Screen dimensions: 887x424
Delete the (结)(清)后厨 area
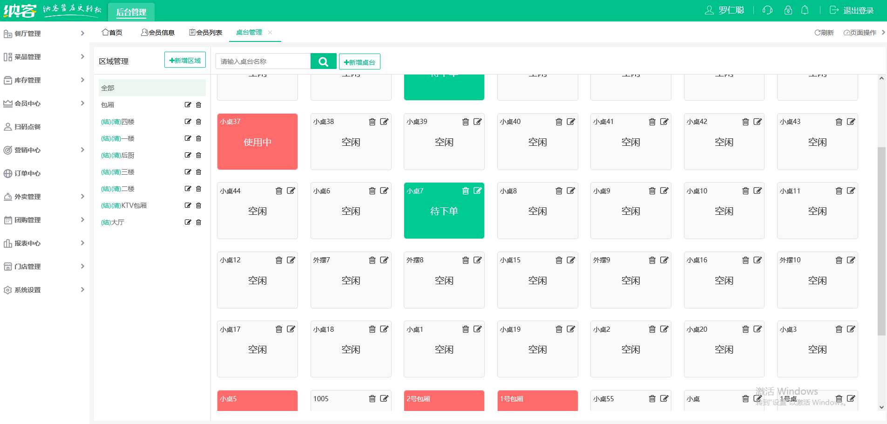tap(199, 155)
